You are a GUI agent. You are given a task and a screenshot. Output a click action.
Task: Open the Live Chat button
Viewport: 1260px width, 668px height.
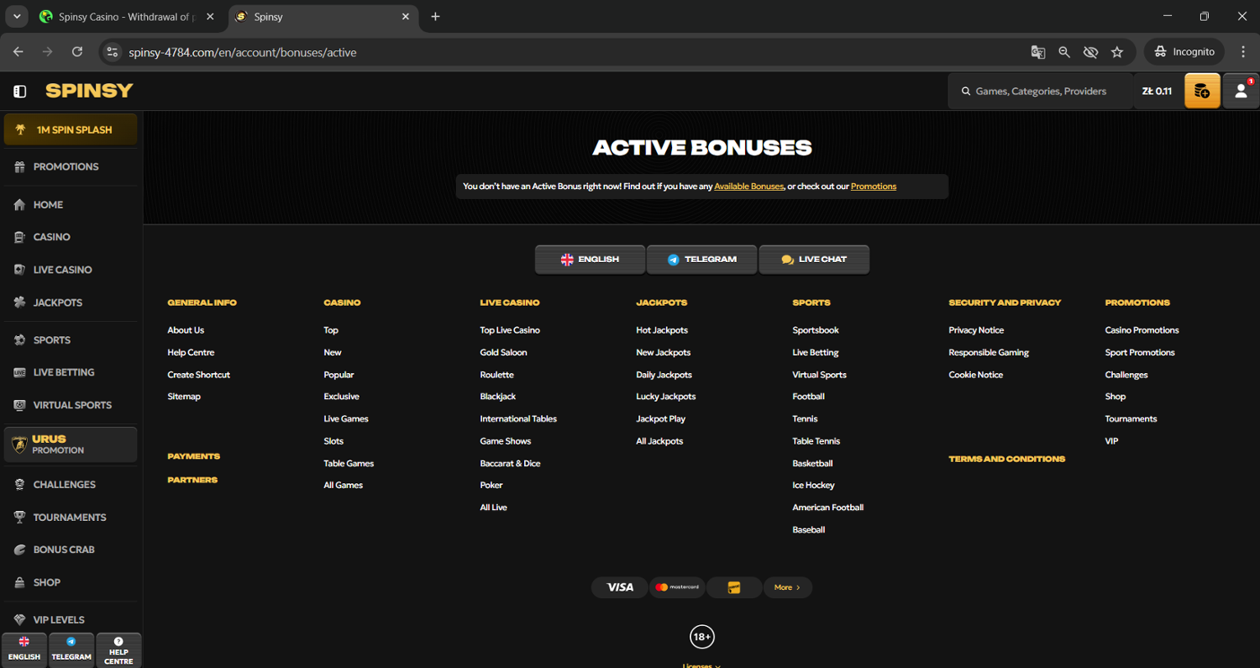point(813,260)
